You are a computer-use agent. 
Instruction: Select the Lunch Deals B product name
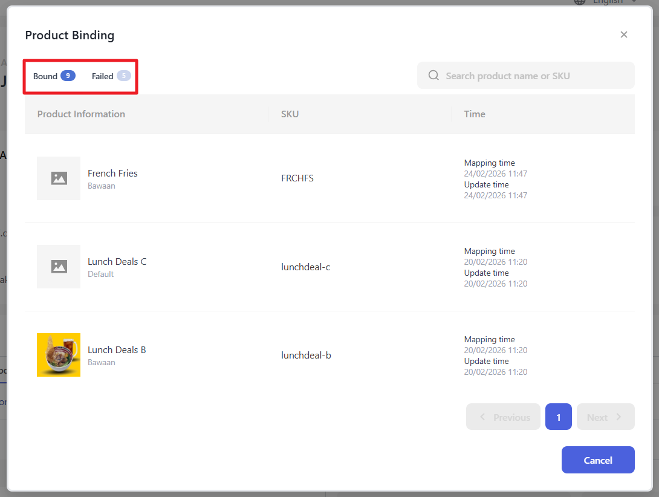tap(117, 350)
